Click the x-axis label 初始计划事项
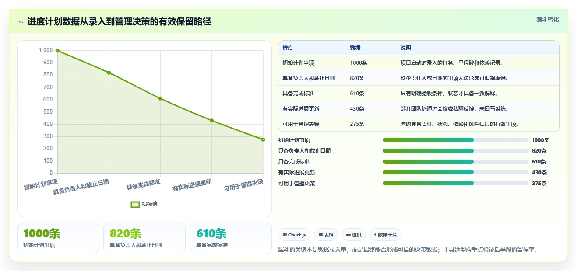This screenshot has height=271, width=577. (41, 184)
